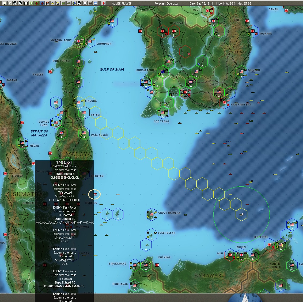This screenshot has width=303, height=302.
Task: Click the red play end-turn arrow
Action: click(x=104, y=3)
